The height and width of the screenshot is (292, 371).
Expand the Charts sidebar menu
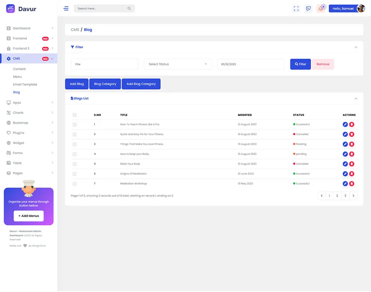click(30, 113)
